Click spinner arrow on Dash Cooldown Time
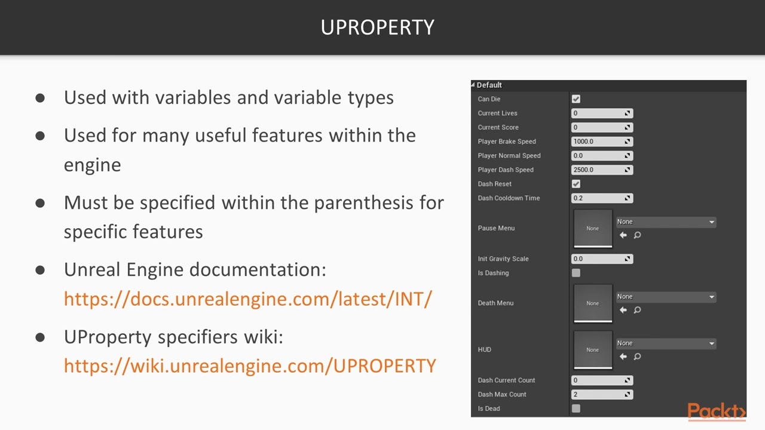The height and width of the screenshot is (430, 765). pyautogui.click(x=628, y=198)
